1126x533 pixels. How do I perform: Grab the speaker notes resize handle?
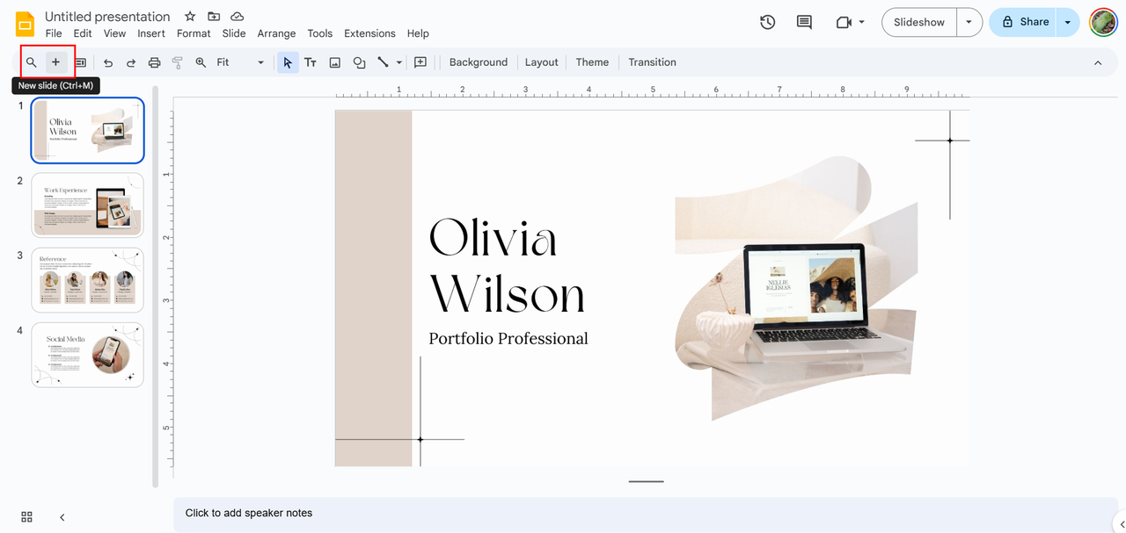point(646,481)
